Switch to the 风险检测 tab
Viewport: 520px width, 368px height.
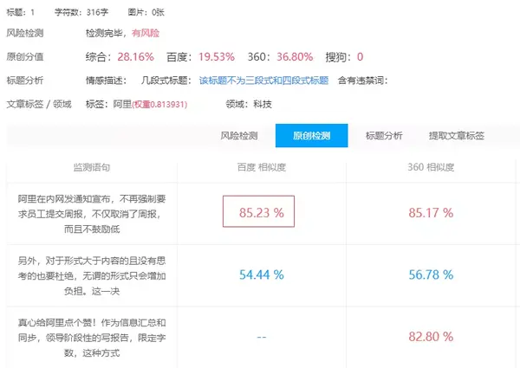239,135
